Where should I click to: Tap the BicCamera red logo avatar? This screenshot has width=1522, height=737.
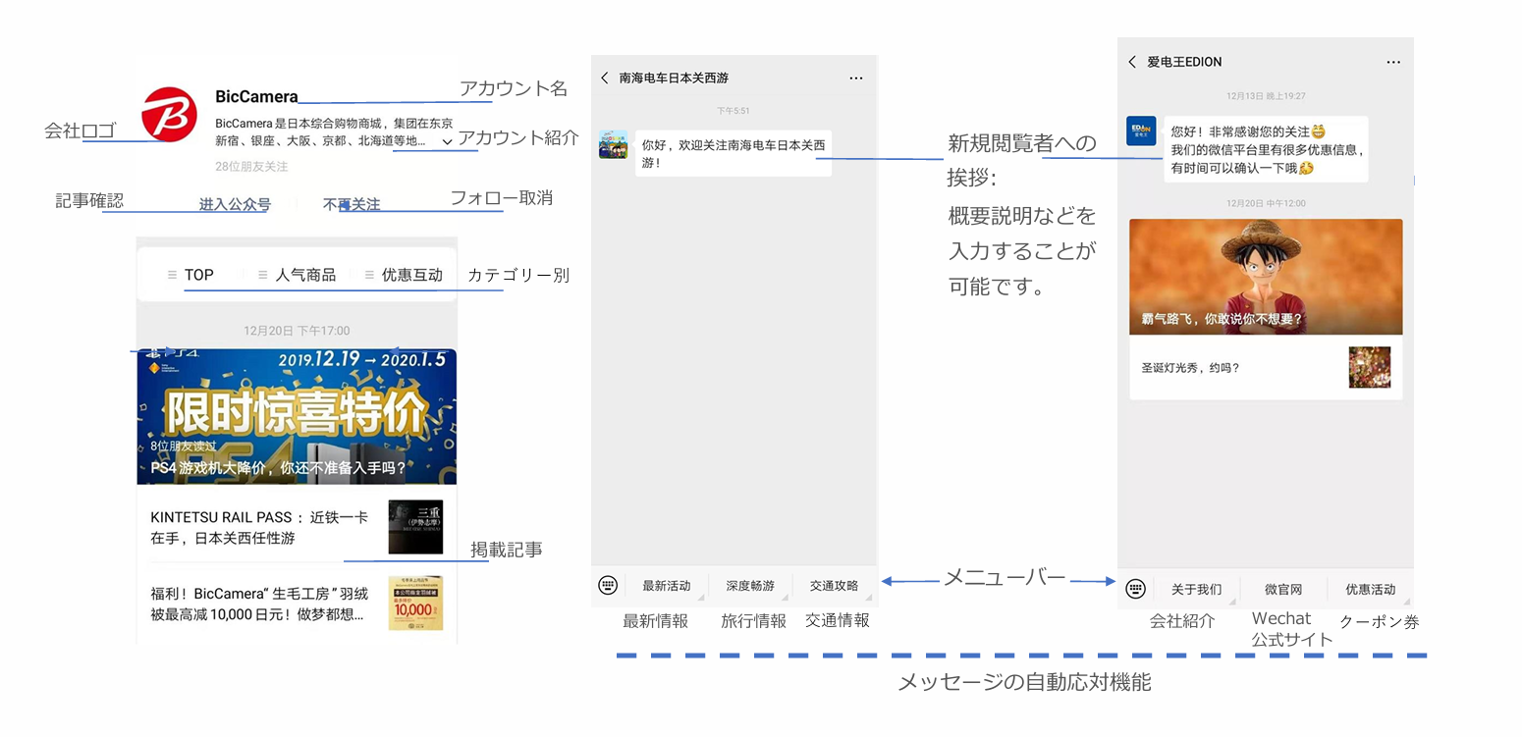pos(169,115)
